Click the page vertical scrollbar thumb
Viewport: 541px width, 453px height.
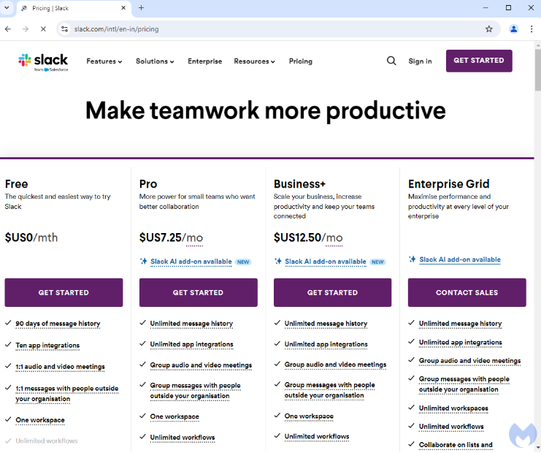click(537, 69)
